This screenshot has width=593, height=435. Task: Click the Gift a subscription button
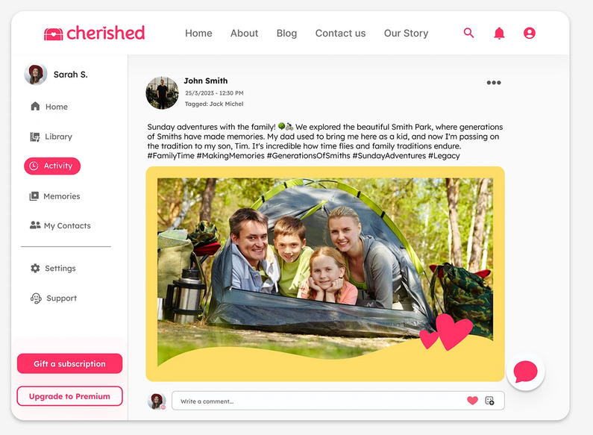(69, 363)
